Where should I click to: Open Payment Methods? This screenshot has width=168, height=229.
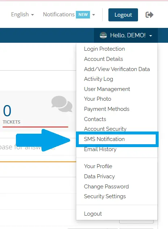(x=107, y=109)
